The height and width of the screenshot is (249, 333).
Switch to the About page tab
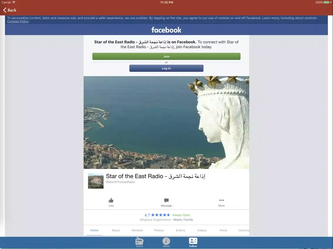[116, 230]
